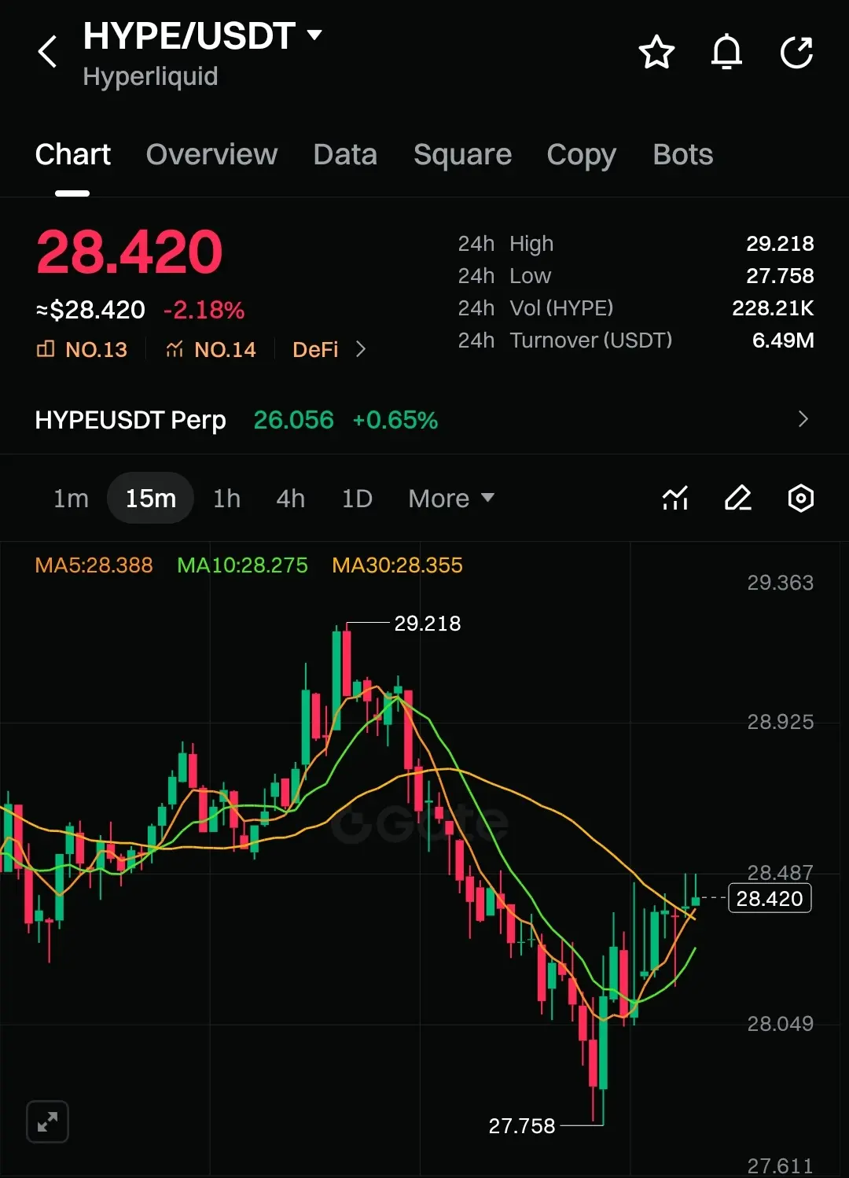Expand More timeframes dropdown
This screenshot has height=1178, width=849.
click(451, 498)
